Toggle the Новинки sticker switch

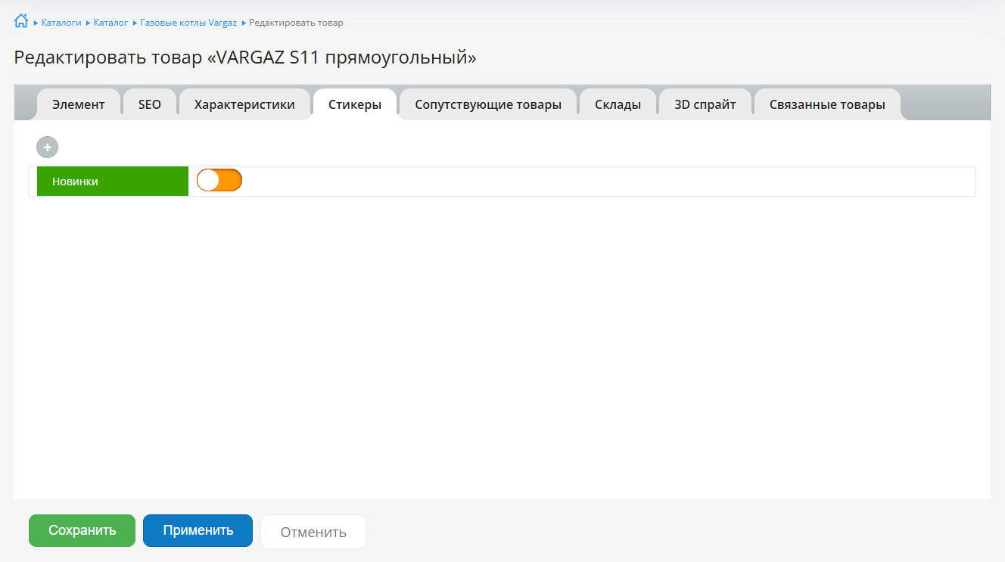(x=219, y=180)
